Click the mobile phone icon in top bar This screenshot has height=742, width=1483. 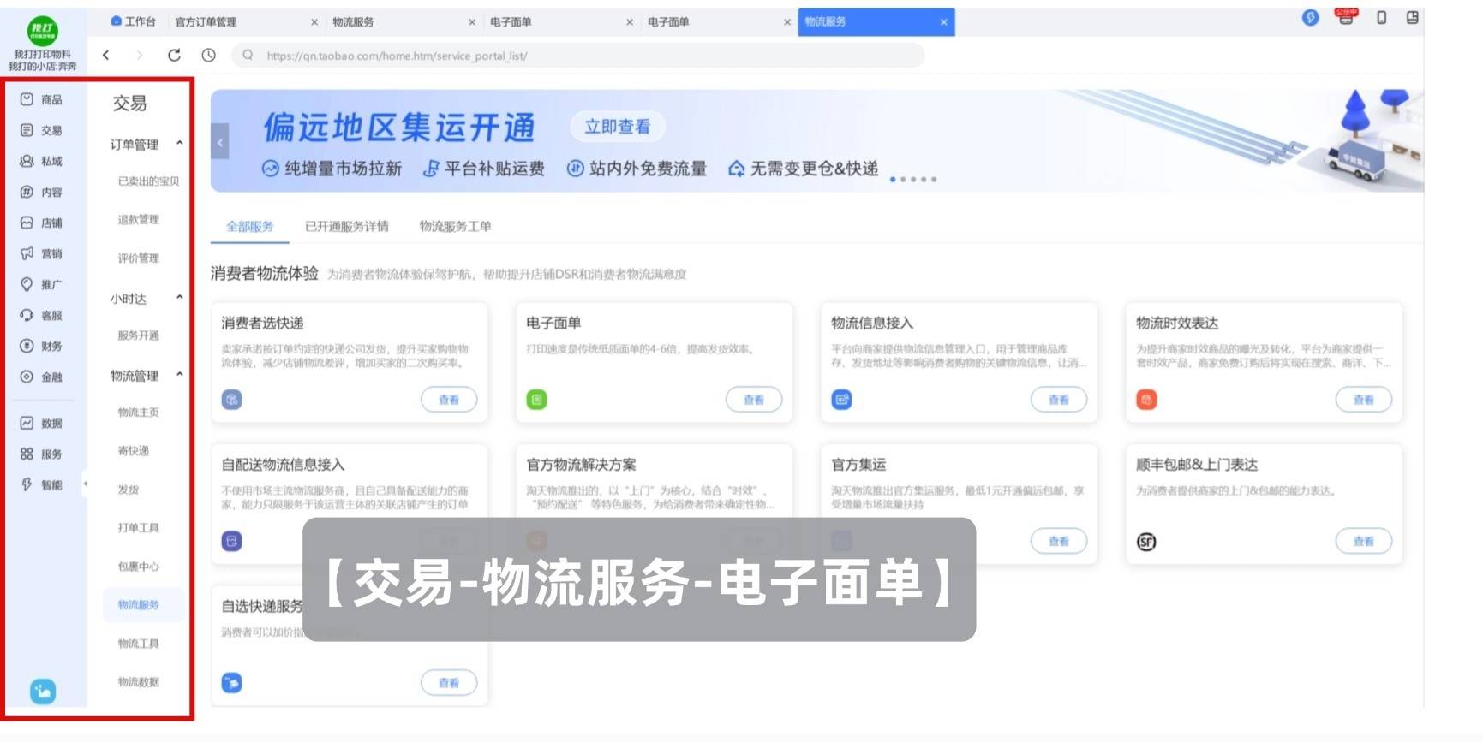click(1381, 17)
